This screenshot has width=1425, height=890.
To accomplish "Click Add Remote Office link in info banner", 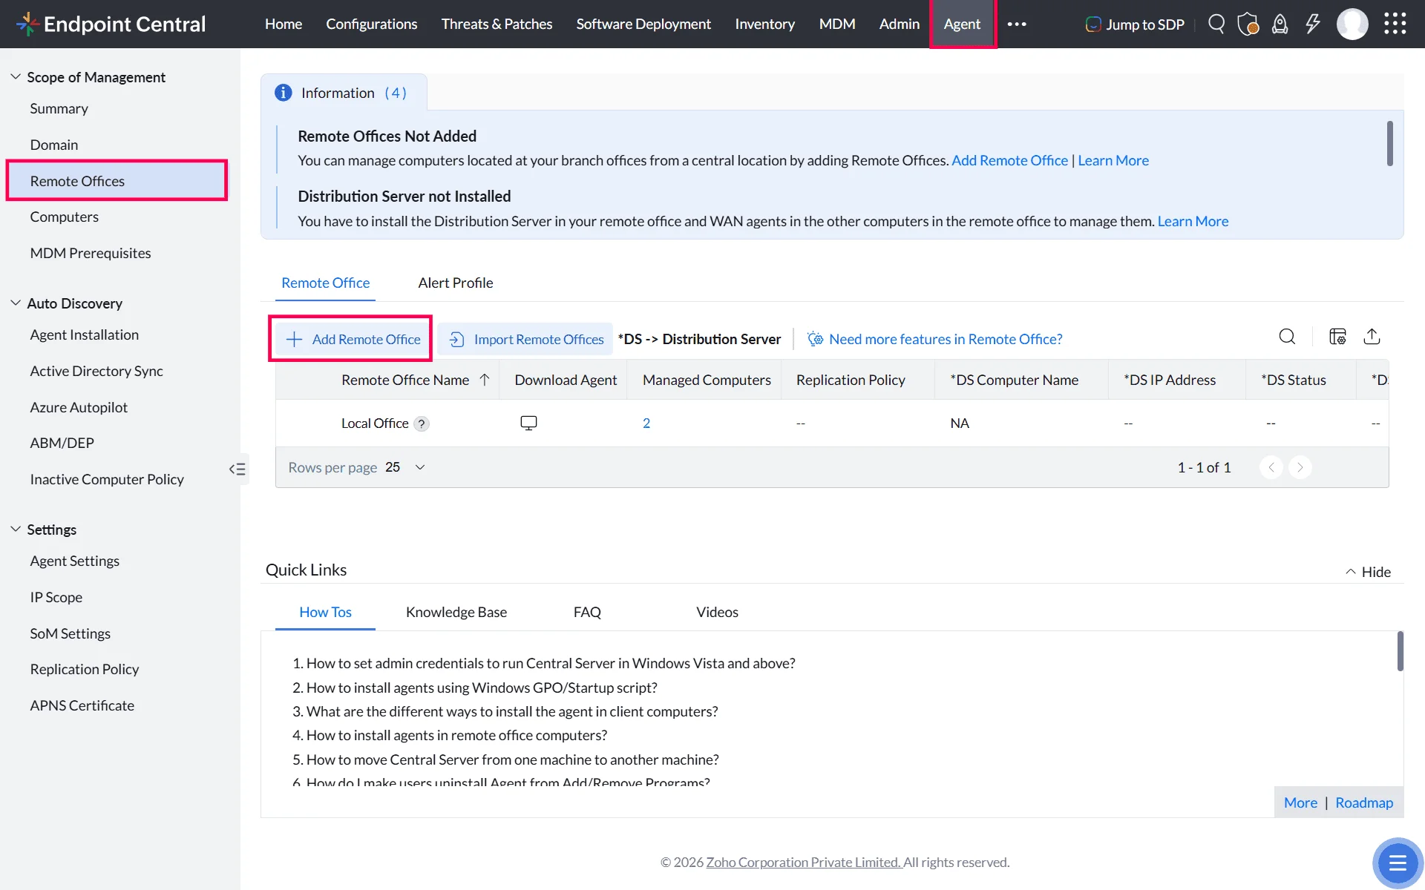I will [1009, 160].
